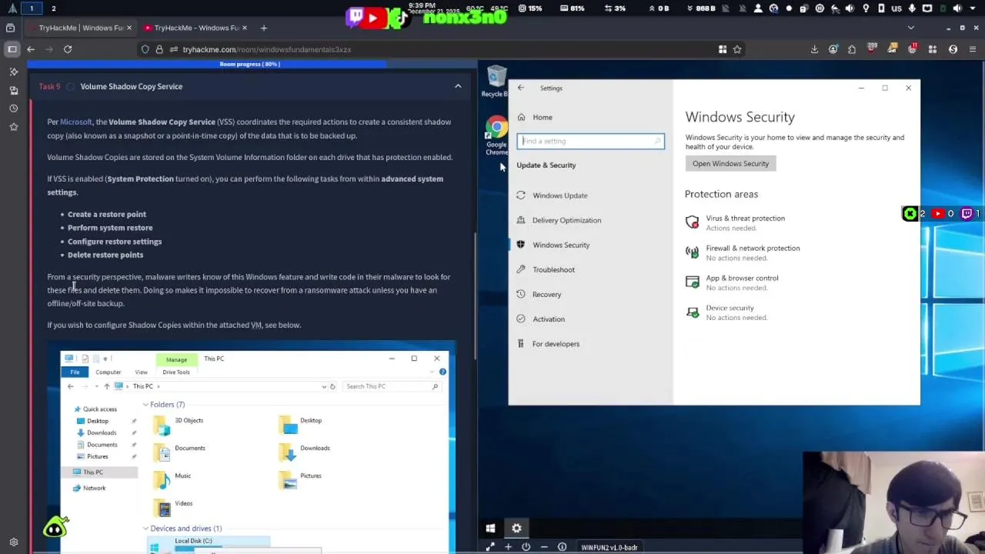
Task: Click the VM power icon
Action: (526, 547)
